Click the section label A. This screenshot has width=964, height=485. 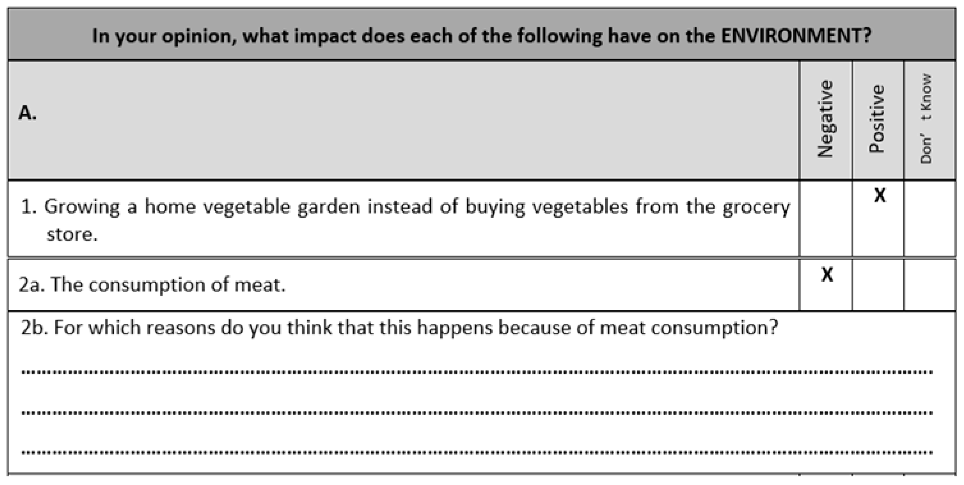tap(28, 113)
